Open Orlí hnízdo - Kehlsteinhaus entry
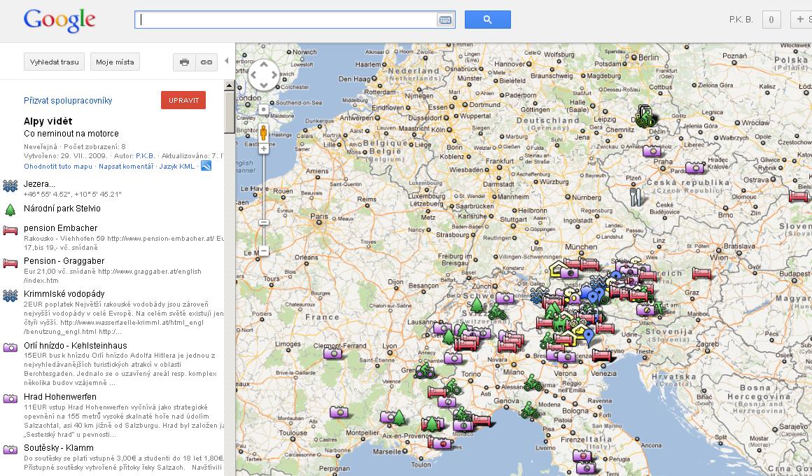The width and height of the screenshot is (812, 476). (75, 346)
